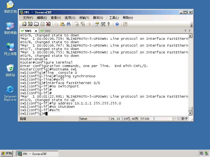Click the Copy toolbar icon
The width and height of the screenshot is (210, 157).
click(56, 24)
